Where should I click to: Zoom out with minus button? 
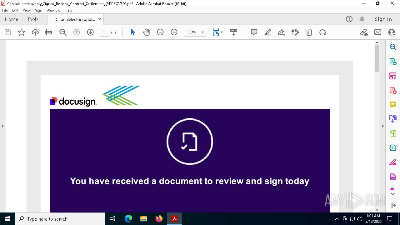[x=160, y=32]
